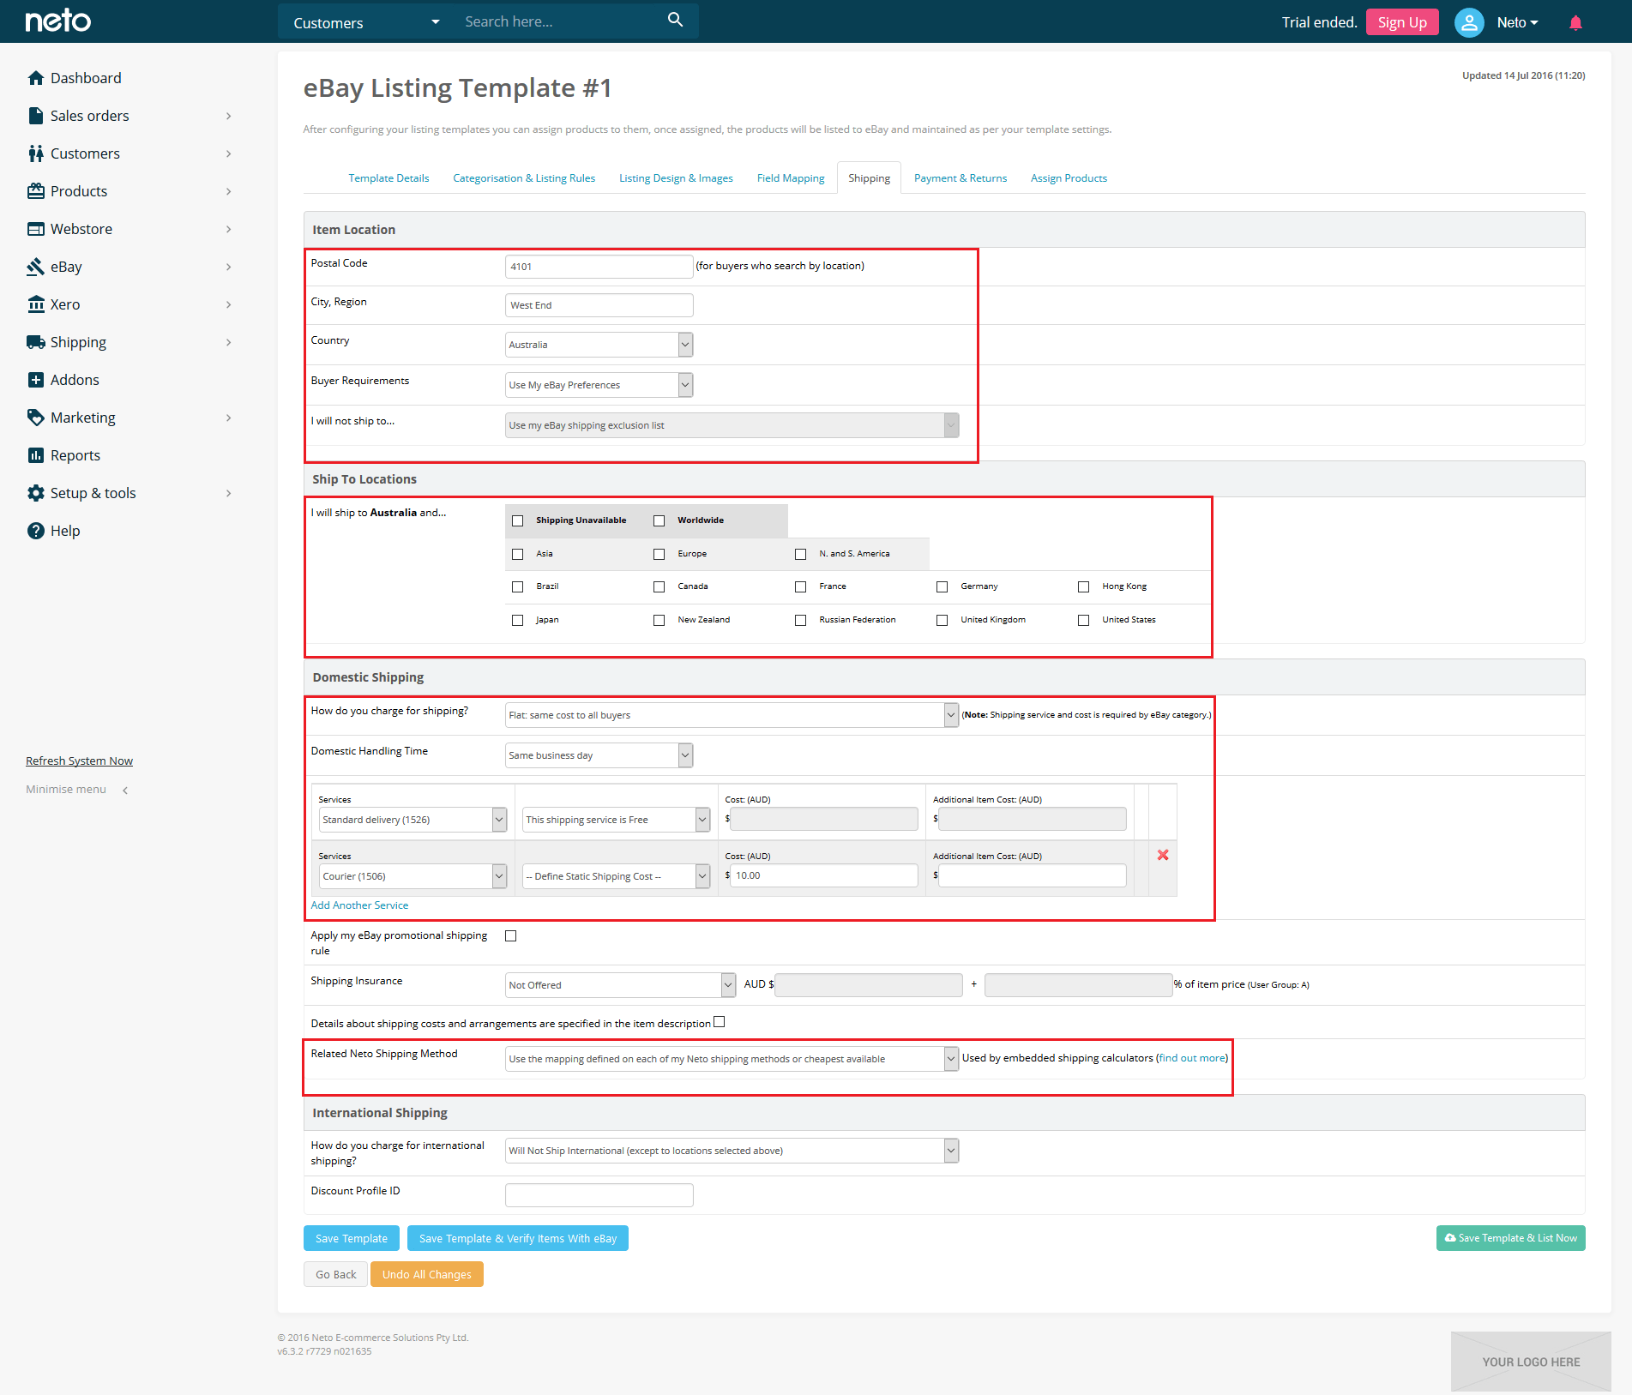This screenshot has width=1632, height=1395.
Task: Click the search magnifier icon
Action: (675, 20)
